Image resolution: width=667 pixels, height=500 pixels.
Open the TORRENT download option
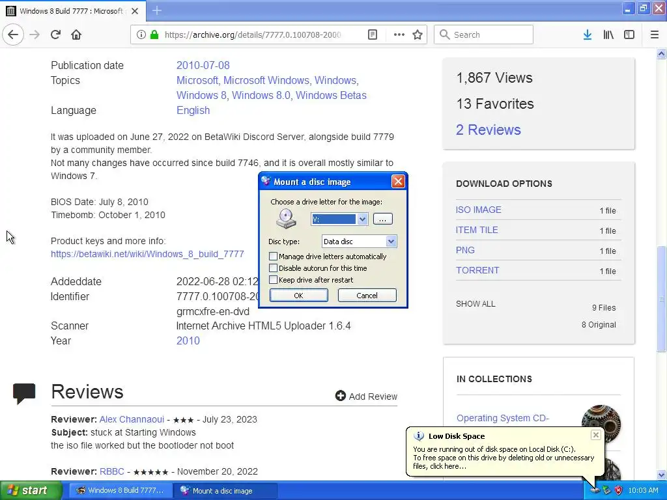click(477, 270)
